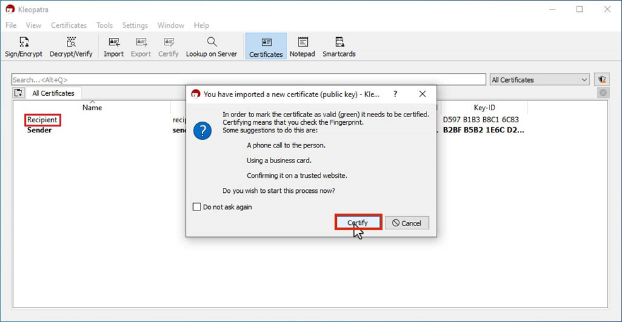Maximize the Kleopatra window

coord(580,9)
